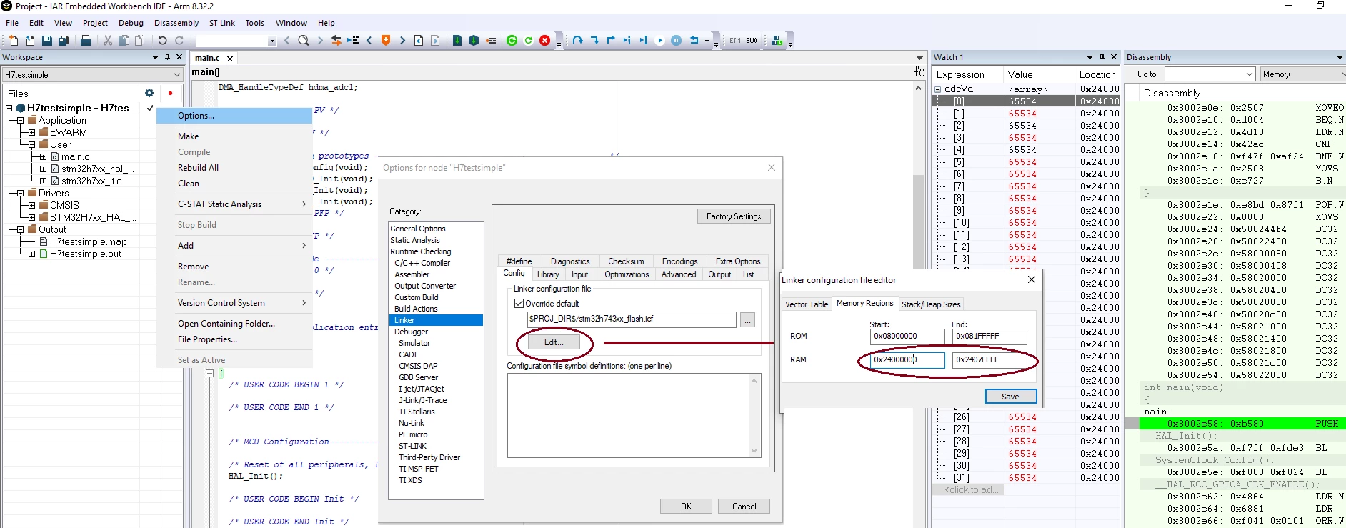1346x528 pixels.
Task: Open the Disassembly Go to dropdown
Action: click(x=1249, y=74)
